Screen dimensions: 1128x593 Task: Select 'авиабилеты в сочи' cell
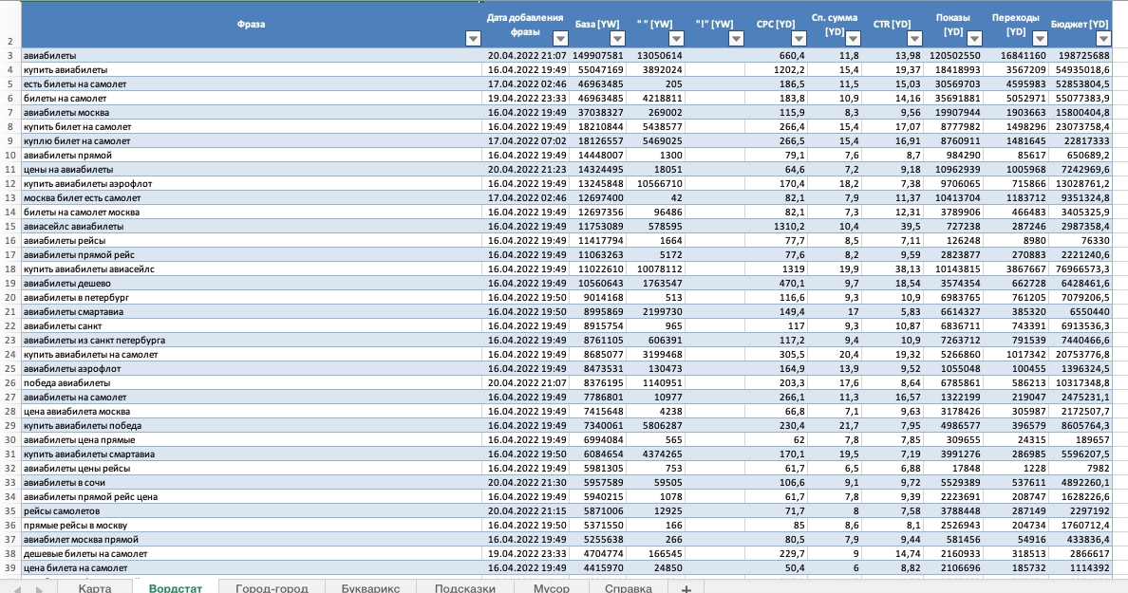[x=251, y=482]
